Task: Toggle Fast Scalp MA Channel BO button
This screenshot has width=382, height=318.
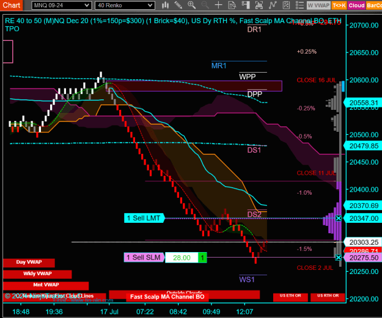Action: point(167,297)
